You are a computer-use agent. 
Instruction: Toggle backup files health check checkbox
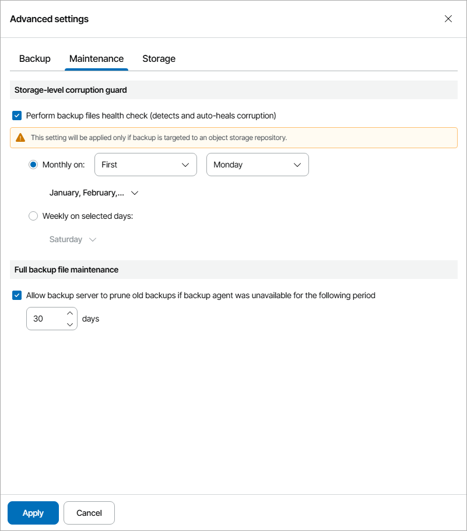click(x=17, y=116)
